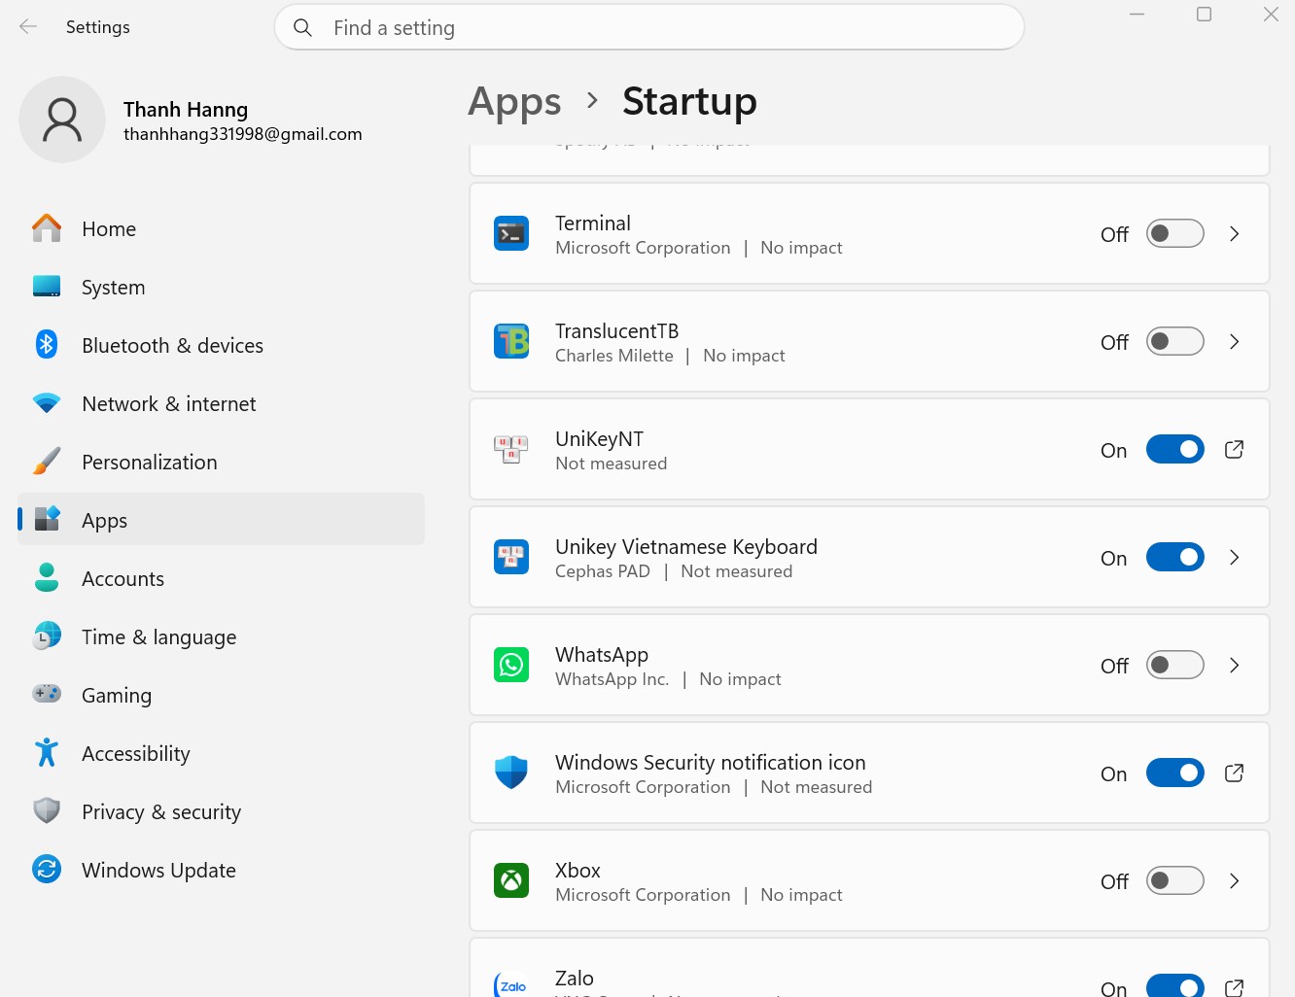The height and width of the screenshot is (997, 1295).
Task: Expand Xbox details chevron
Action: click(x=1234, y=880)
